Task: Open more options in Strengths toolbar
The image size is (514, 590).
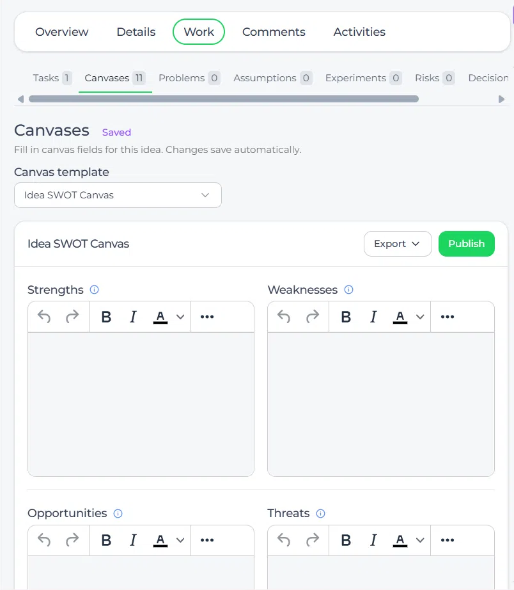Action: click(x=207, y=317)
